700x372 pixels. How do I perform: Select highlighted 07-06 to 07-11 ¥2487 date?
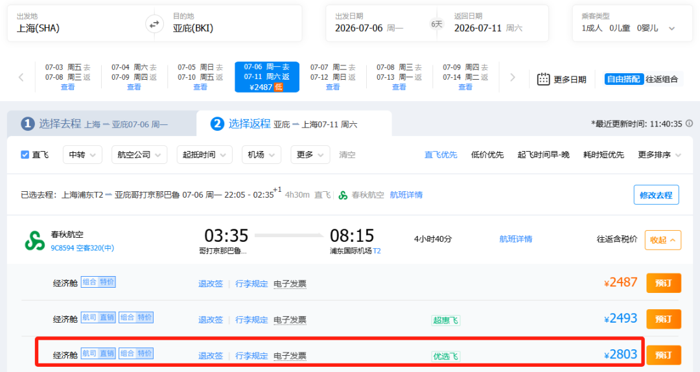267,77
